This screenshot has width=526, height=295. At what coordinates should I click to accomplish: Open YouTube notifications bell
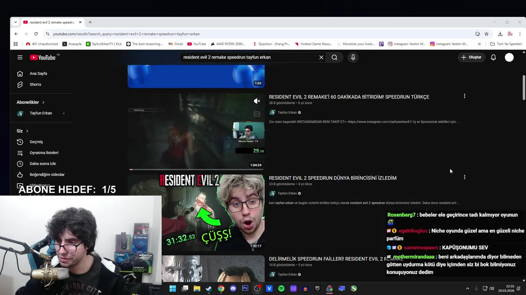[x=494, y=57]
